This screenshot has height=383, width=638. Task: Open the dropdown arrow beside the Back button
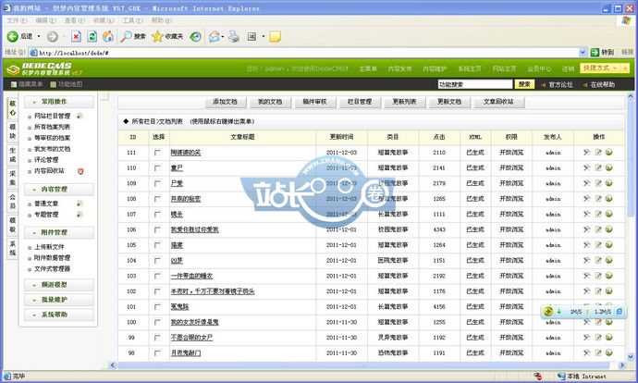39,37
